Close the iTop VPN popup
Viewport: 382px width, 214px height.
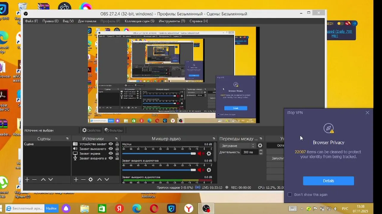click(367, 113)
